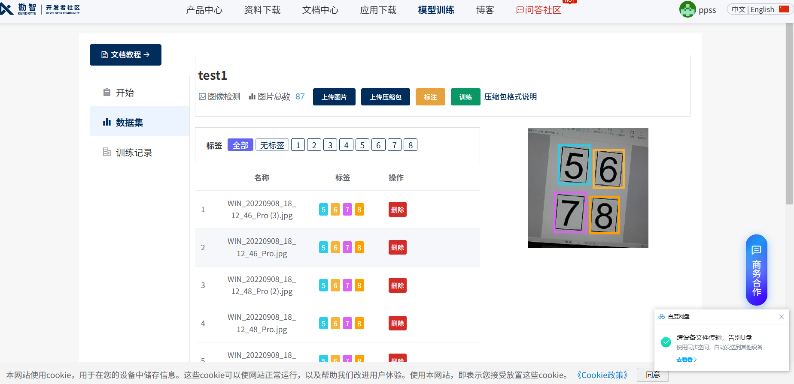Filter by label 3

coord(330,145)
